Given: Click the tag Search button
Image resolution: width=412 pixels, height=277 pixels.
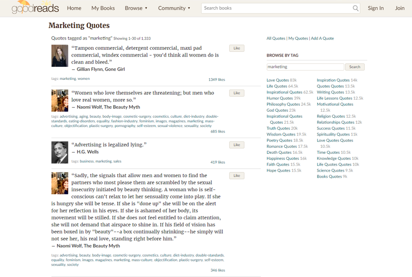Looking at the screenshot, I should (x=355, y=67).
